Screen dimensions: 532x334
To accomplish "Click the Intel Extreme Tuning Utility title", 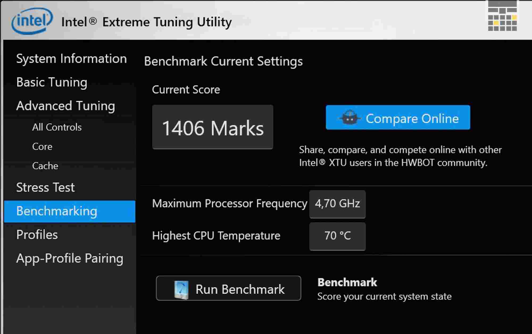I will tap(146, 22).
